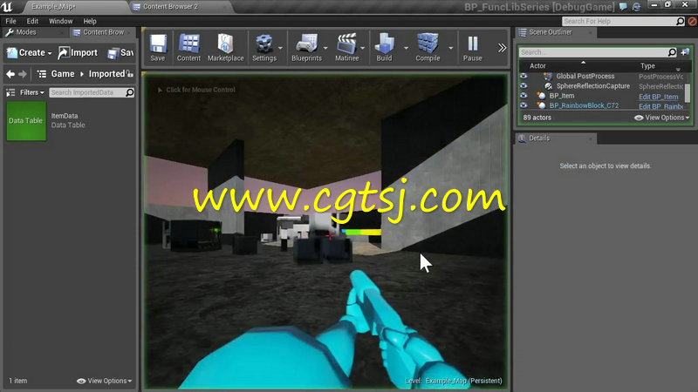Open the File menu

10,21
